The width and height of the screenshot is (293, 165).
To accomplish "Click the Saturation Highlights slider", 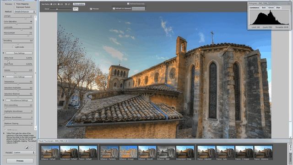I will point(18,90).
